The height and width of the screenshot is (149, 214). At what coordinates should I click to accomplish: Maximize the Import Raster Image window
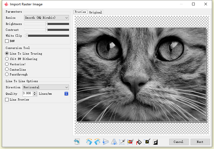[193, 4]
